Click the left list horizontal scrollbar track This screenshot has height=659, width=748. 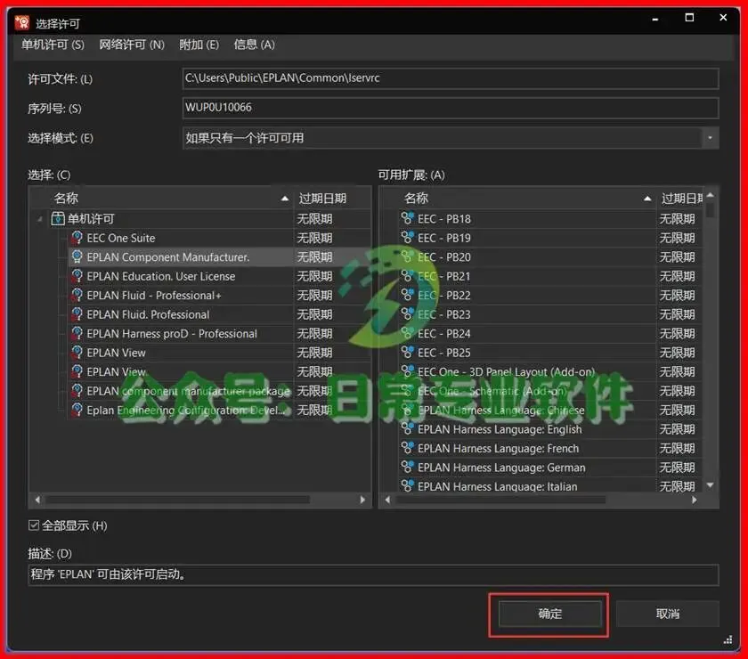199,500
